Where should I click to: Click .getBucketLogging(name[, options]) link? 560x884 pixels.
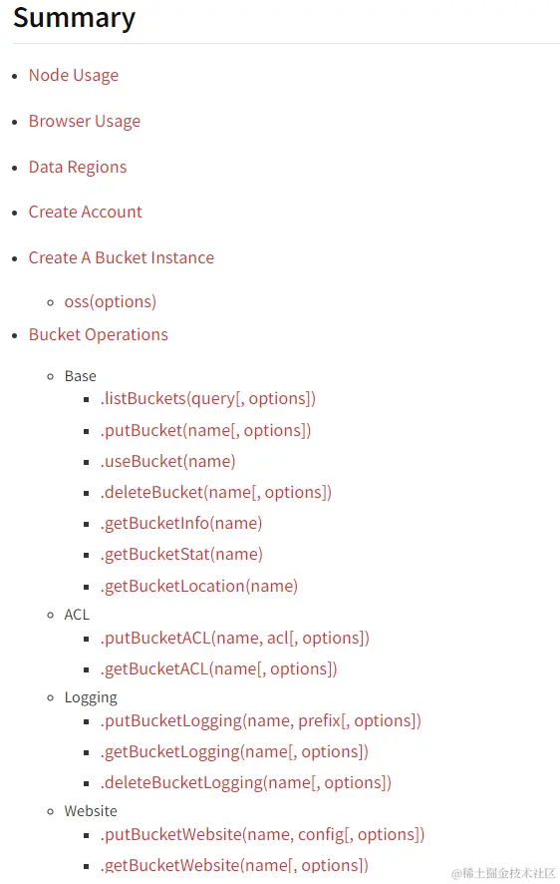234,752
